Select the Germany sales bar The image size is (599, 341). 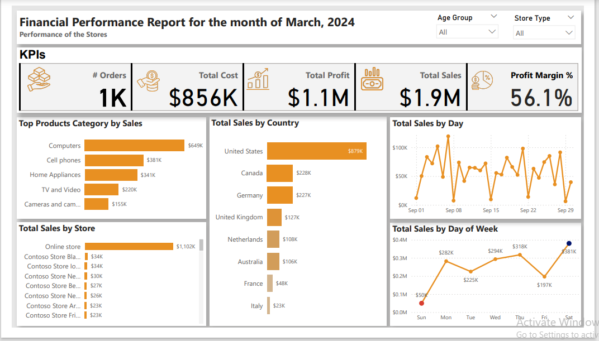tap(279, 195)
